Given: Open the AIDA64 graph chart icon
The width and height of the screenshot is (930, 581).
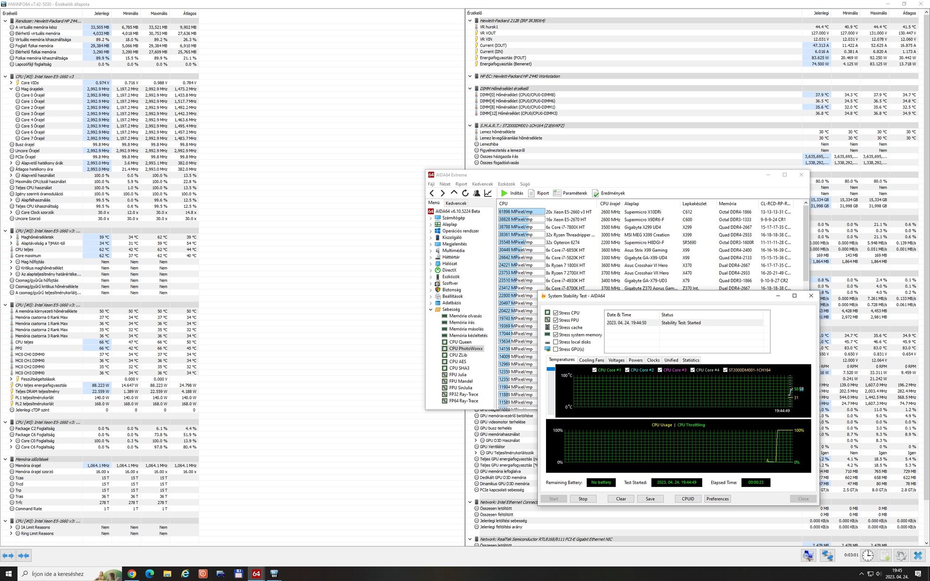Looking at the screenshot, I should (488, 193).
